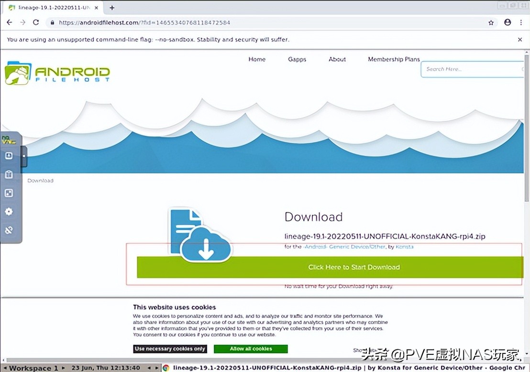Viewport: 530px width, 372px height.
Task: Collapse the noVNC control bar handle
Action: (x=23, y=156)
